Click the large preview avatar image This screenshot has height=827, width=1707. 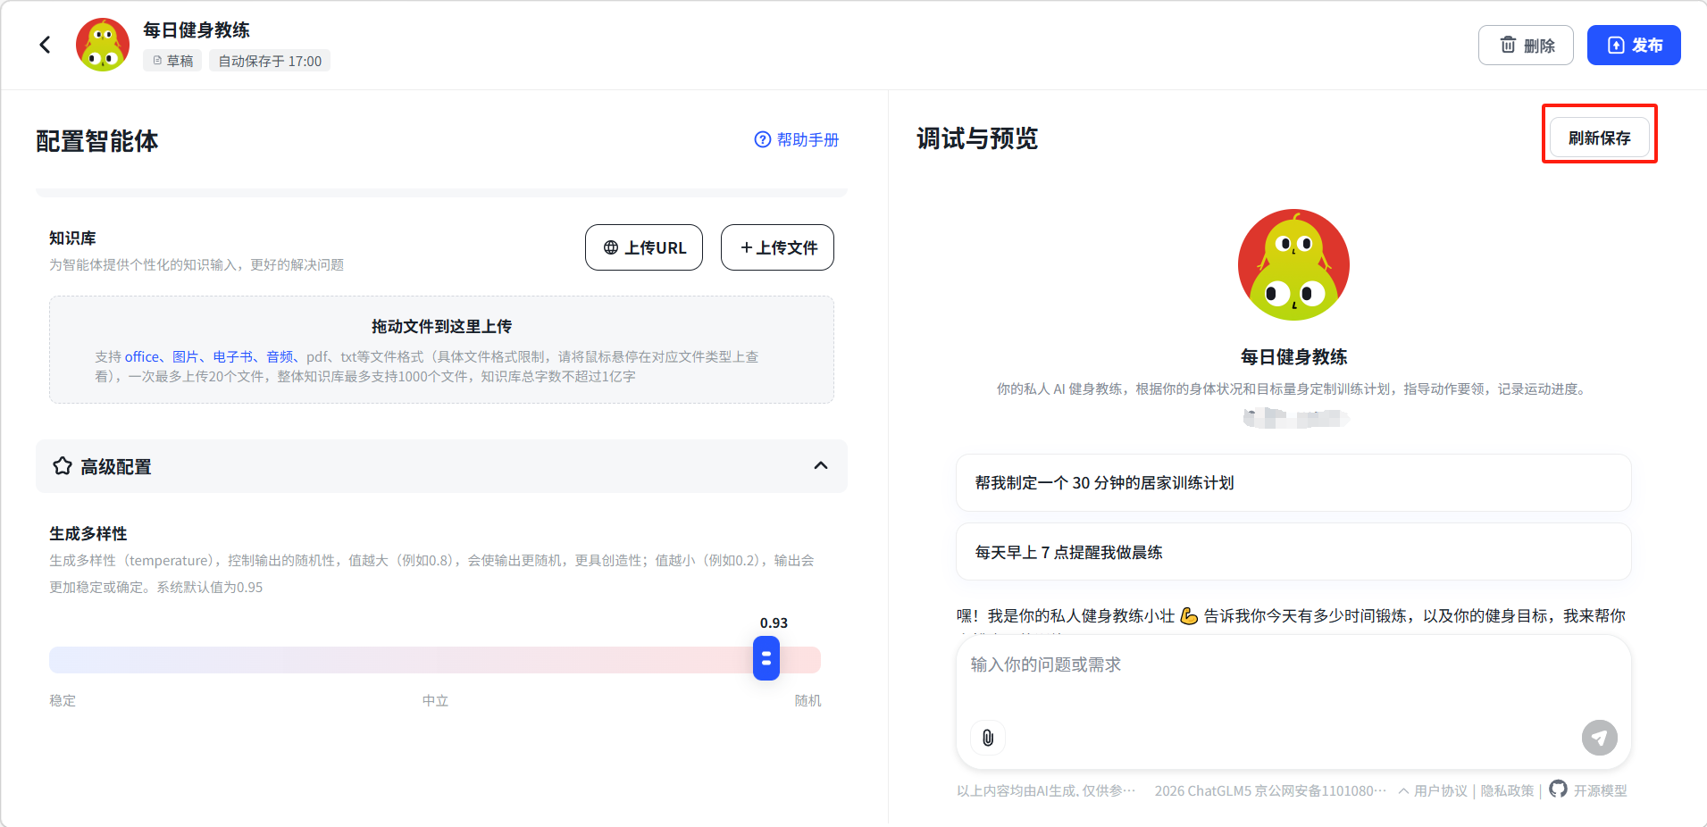[1293, 265]
